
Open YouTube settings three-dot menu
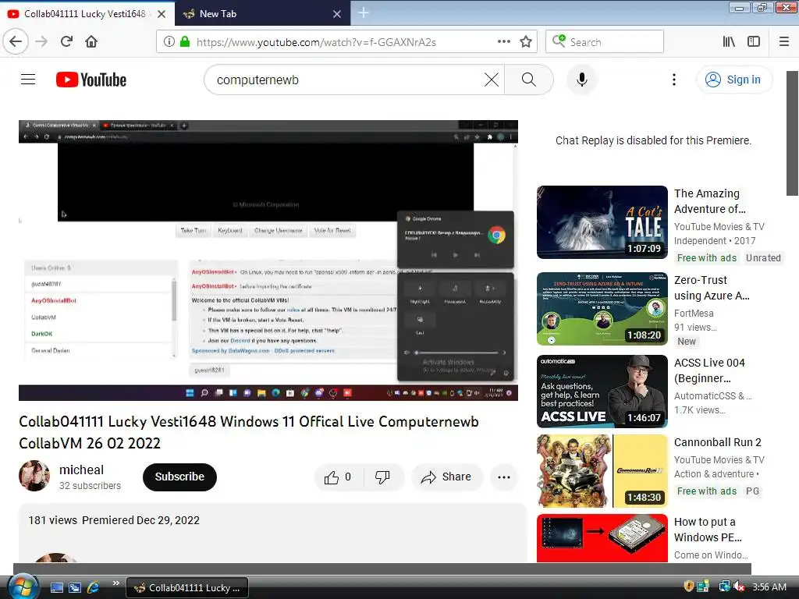tap(674, 80)
